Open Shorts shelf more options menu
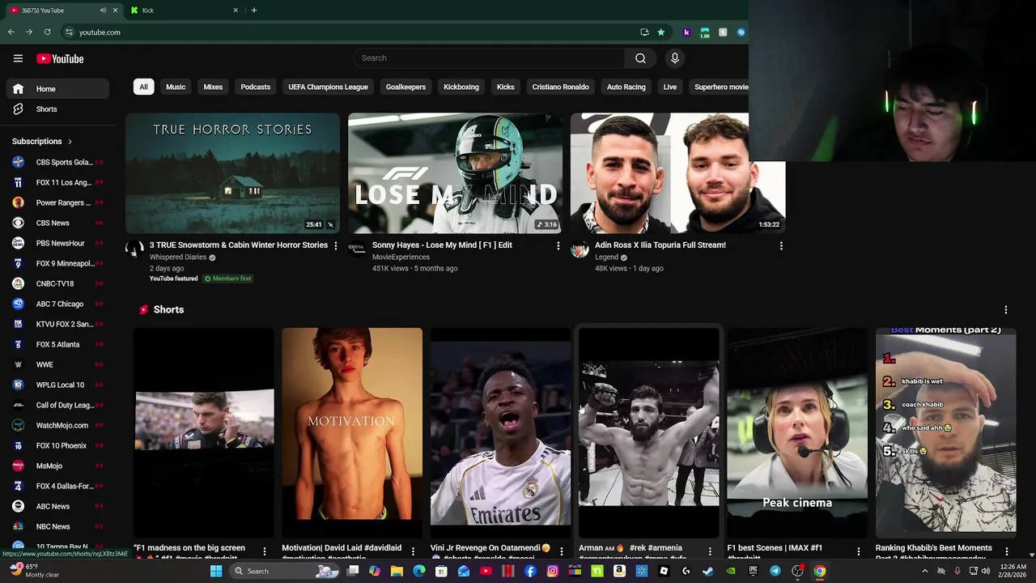The width and height of the screenshot is (1036, 583). pyautogui.click(x=1006, y=310)
